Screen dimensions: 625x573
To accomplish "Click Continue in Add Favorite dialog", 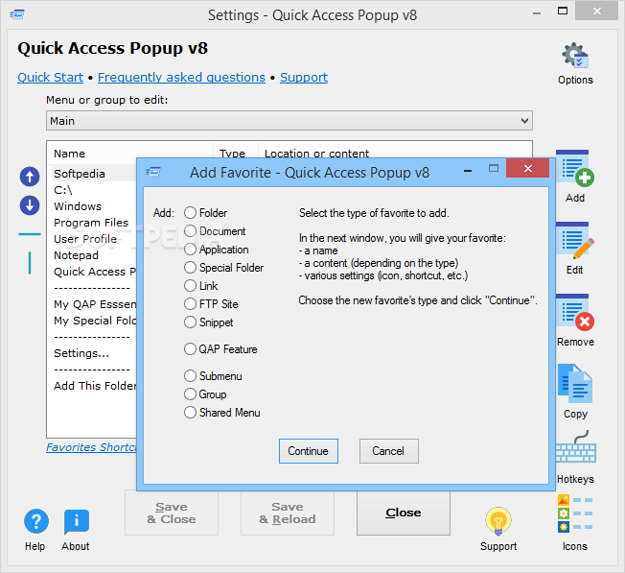I will coord(309,451).
